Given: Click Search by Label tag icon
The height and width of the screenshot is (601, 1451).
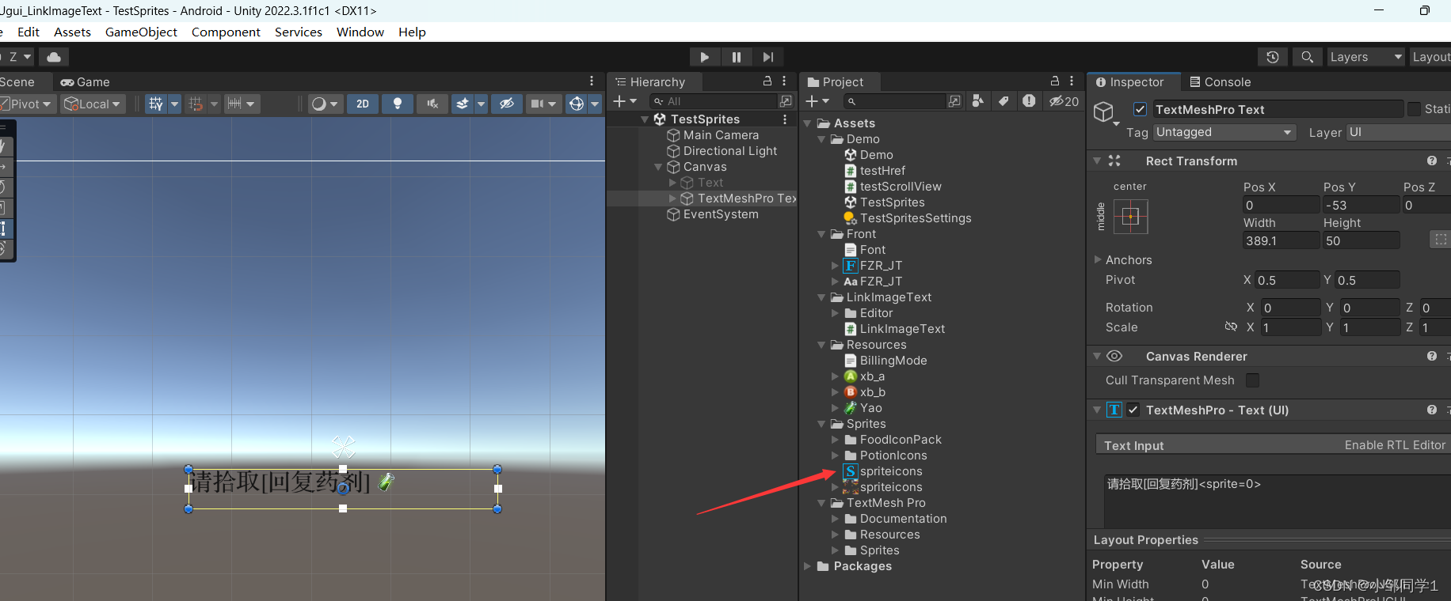Looking at the screenshot, I should click(1004, 101).
